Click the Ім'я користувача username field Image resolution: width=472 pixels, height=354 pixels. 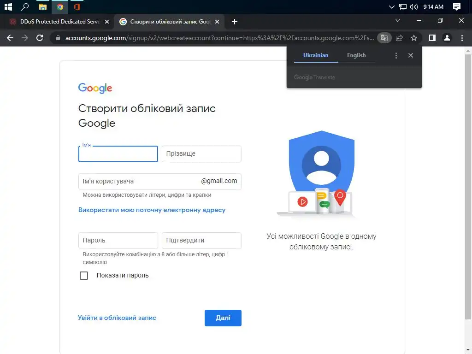160,182
